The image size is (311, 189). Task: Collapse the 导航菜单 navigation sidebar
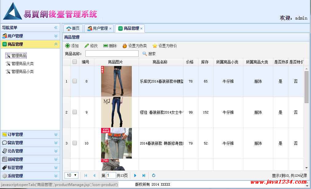click(56, 28)
